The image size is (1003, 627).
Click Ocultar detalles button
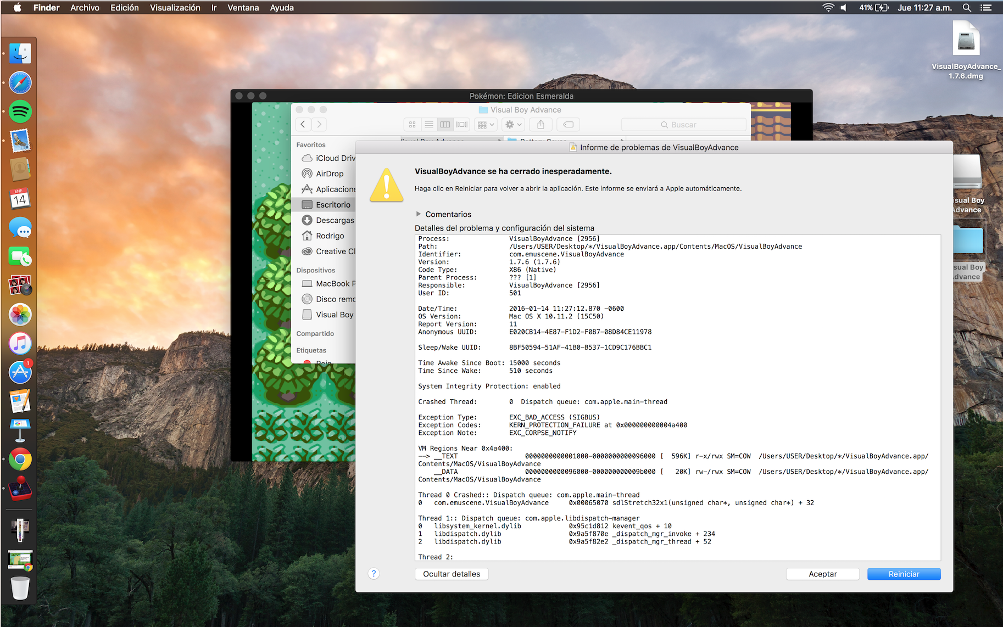[x=452, y=574]
